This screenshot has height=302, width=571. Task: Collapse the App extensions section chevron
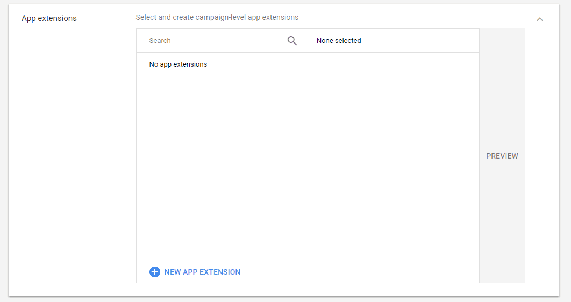coord(540,19)
